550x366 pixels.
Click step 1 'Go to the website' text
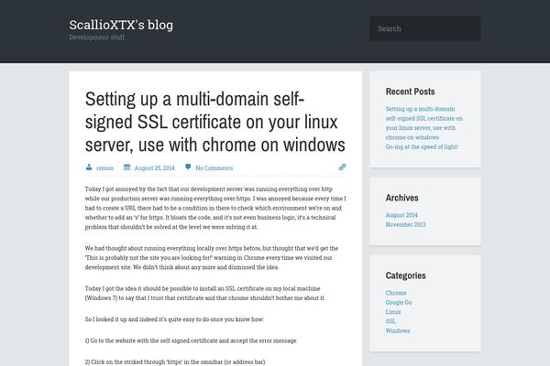[x=191, y=340]
